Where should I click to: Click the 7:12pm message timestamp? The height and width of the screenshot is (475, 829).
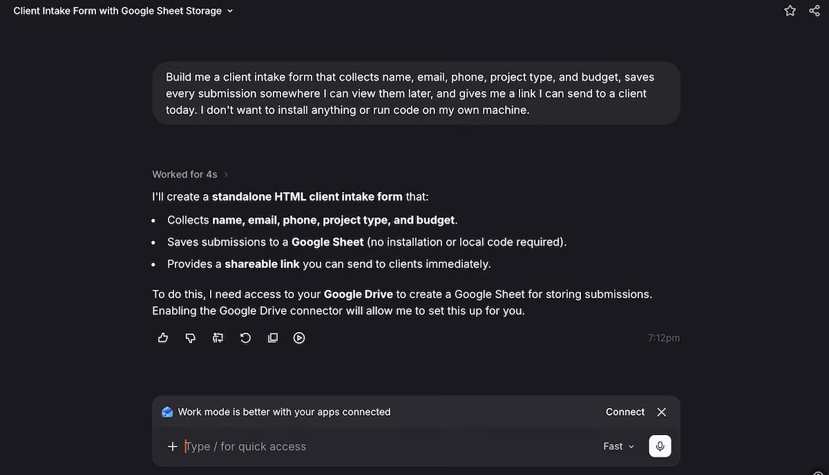click(664, 338)
